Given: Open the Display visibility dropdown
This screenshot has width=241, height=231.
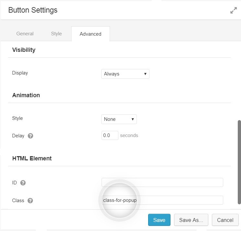Looking at the screenshot, I should (125, 74).
